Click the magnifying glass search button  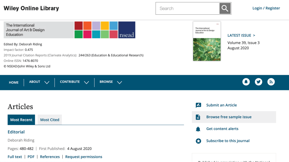coord(225,9)
